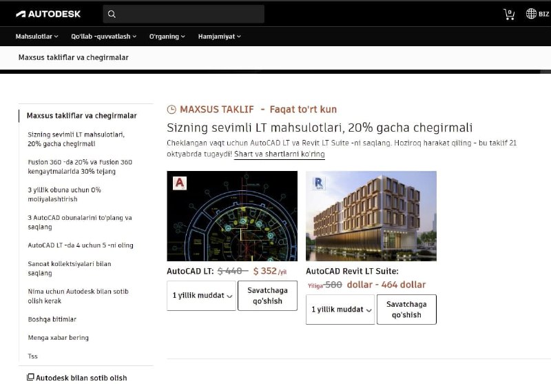Open sidebar link Fusion 360 -da 20%
This screenshot has width=551, height=384.
(x=80, y=167)
